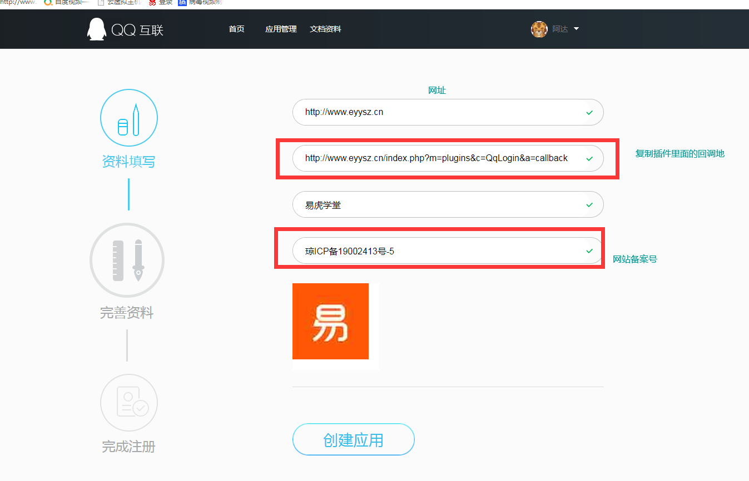Focus the http://www.eyysz.cn website address field
The width and height of the screenshot is (749, 481).
pyautogui.click(x=434, y=112)
